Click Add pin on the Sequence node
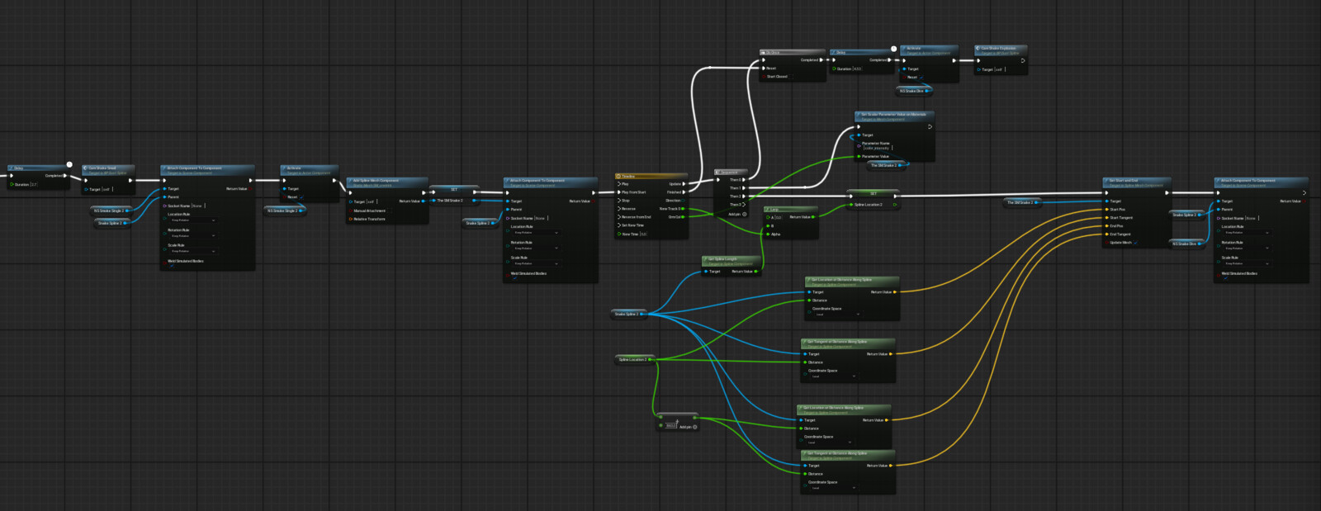1321x511 pixels. tap(737, 215)
